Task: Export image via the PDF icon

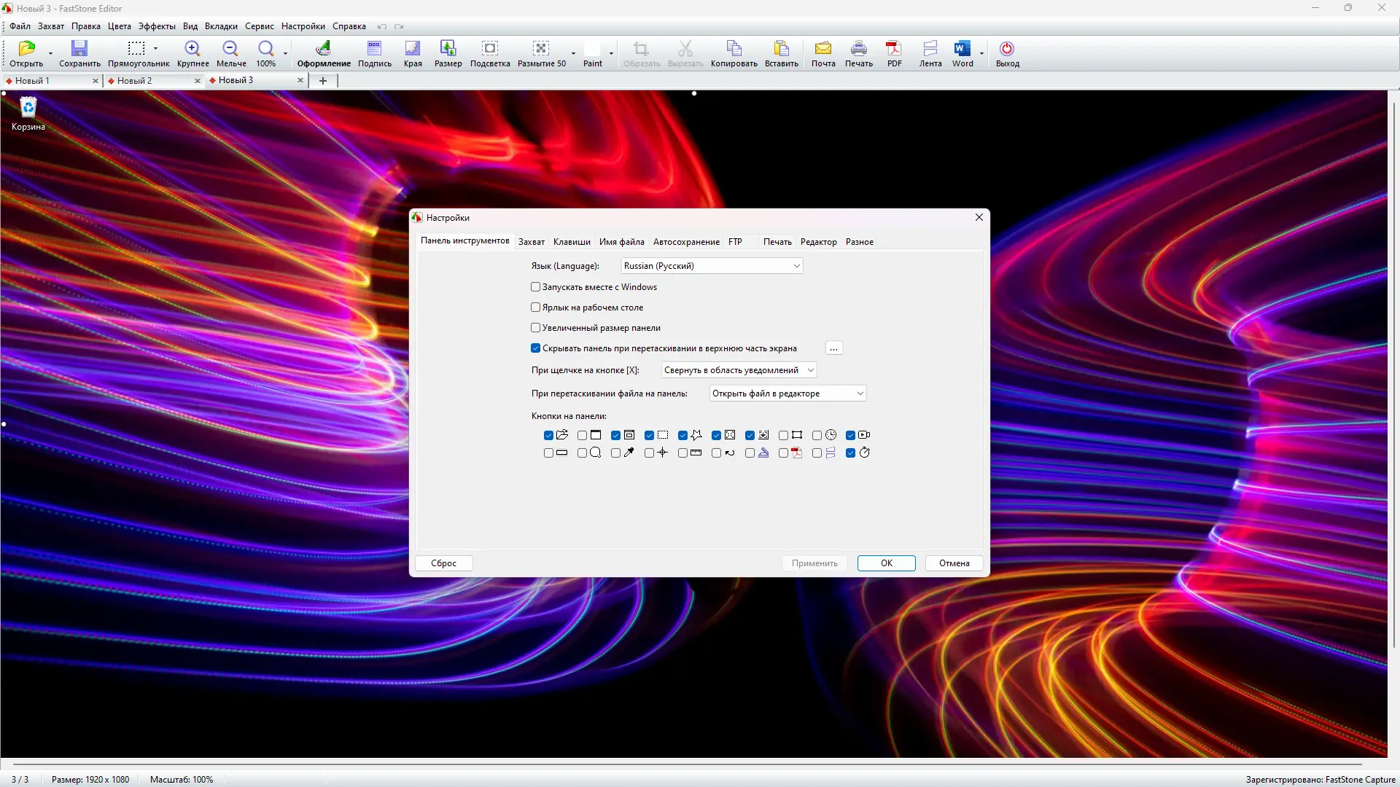Action: [x=894, y=53]
